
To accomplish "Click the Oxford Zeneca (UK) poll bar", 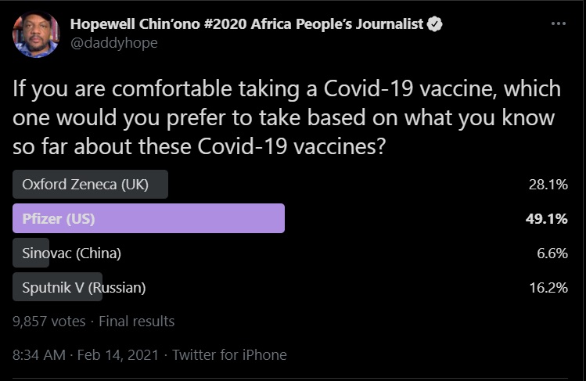I will [x=91, y=185].
